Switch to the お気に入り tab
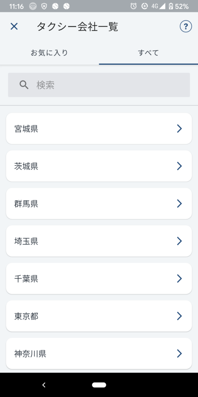The width and height of the screenshot is (198, 397). tap(49, 53)
